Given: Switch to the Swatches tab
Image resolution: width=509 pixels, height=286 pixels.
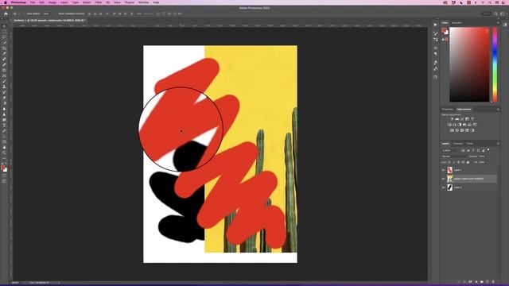Looking at the screenshot, I should pyautogui.click(x=457, y=23).
